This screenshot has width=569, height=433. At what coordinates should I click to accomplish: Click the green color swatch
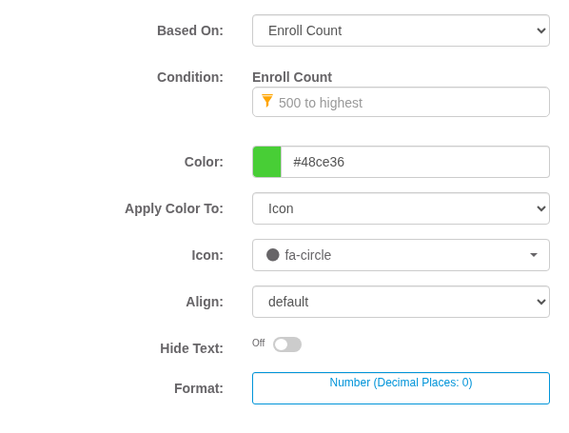(x=267, y=162)
